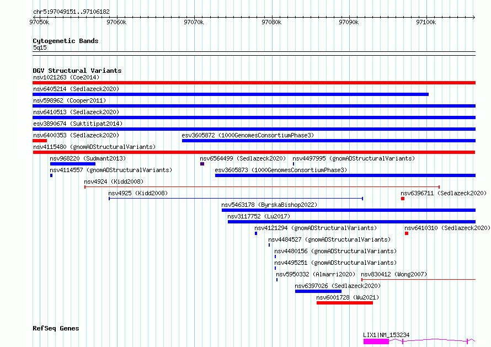
Task: Select the small red nsv6400353 variant block
Action: click(40, 141)
